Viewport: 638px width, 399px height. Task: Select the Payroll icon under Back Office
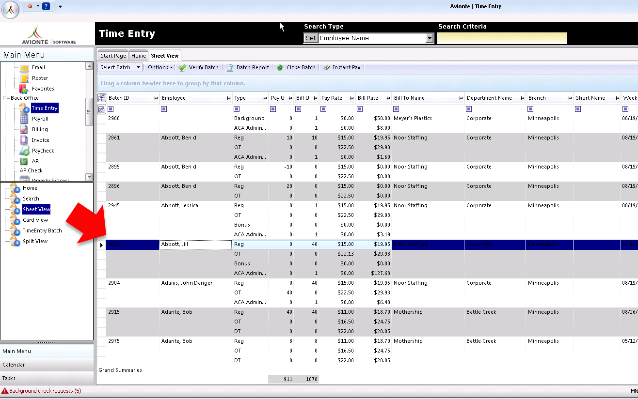coord(24,119)
